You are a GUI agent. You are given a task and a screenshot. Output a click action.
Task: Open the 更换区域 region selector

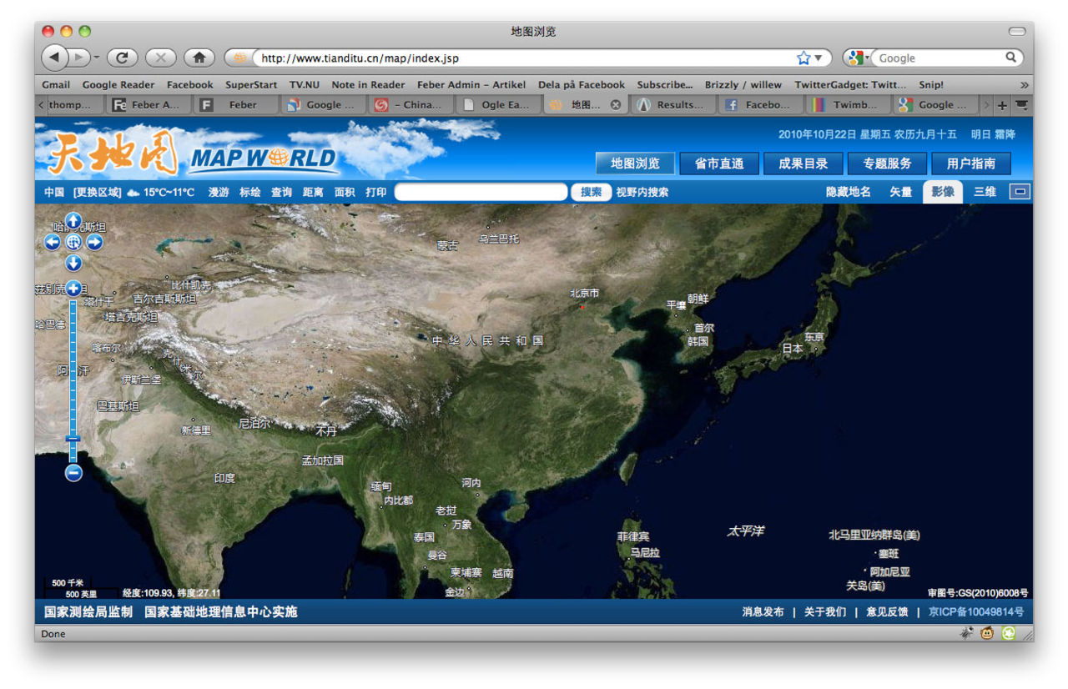98,192
